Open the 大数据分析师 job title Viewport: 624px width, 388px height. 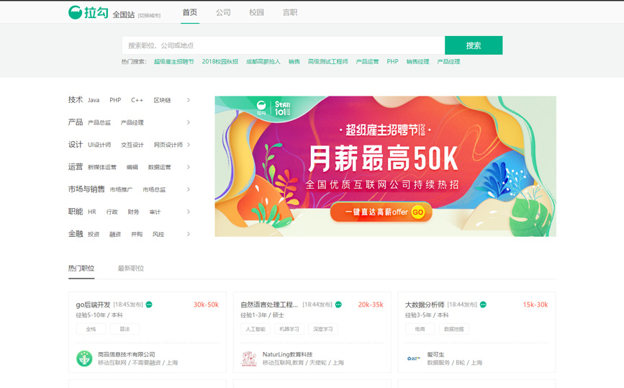pos(425,304)
